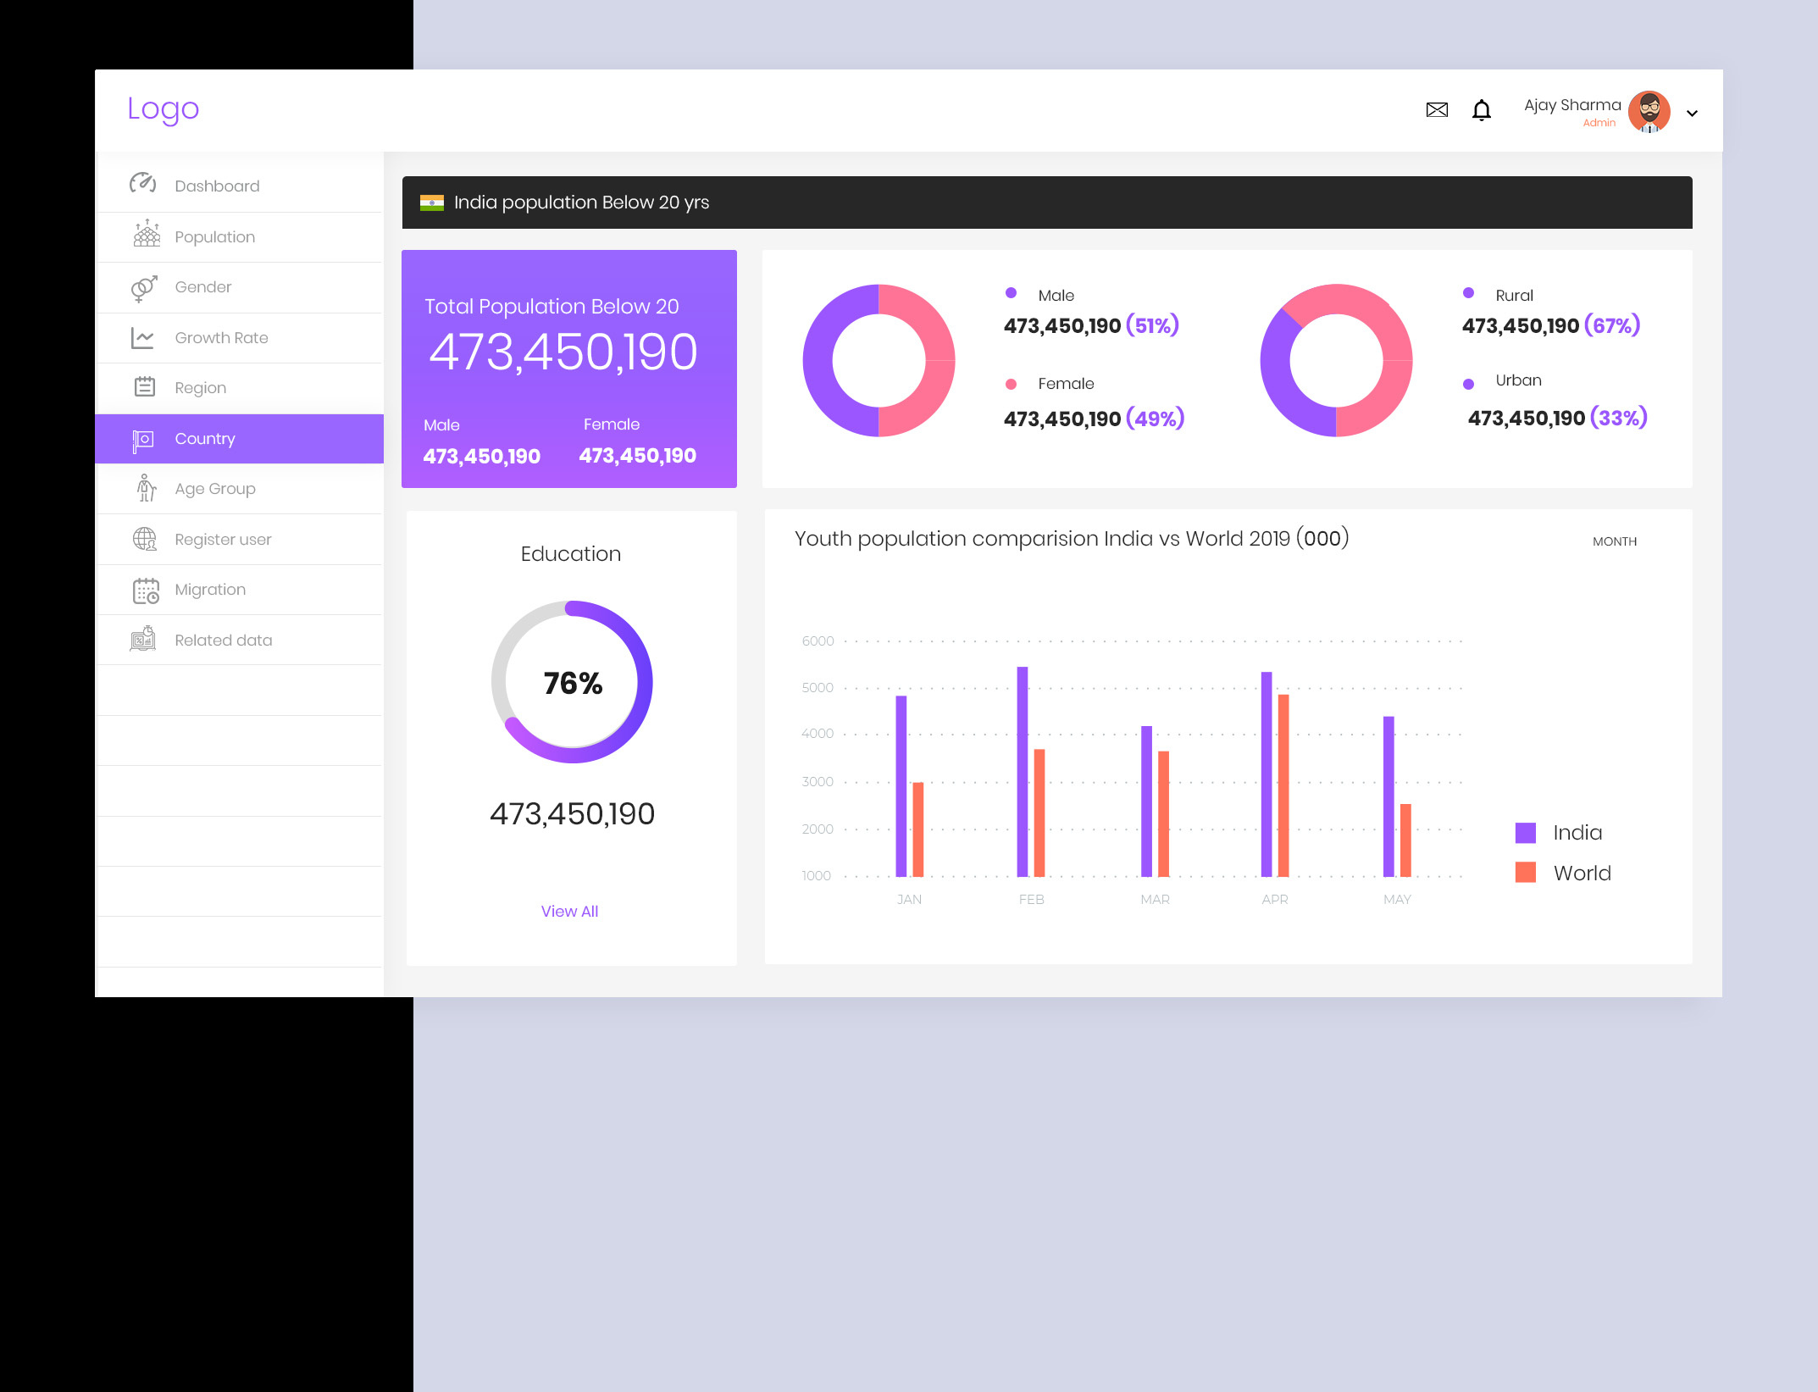1818x1392 pixels.
Task: Go to Region in sidebar
Action: 200,388
